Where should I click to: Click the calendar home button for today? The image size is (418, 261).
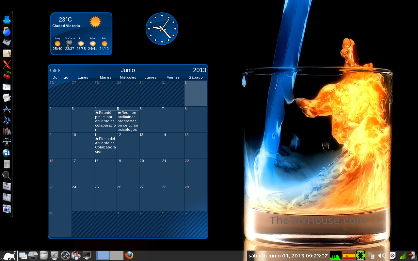55,70
